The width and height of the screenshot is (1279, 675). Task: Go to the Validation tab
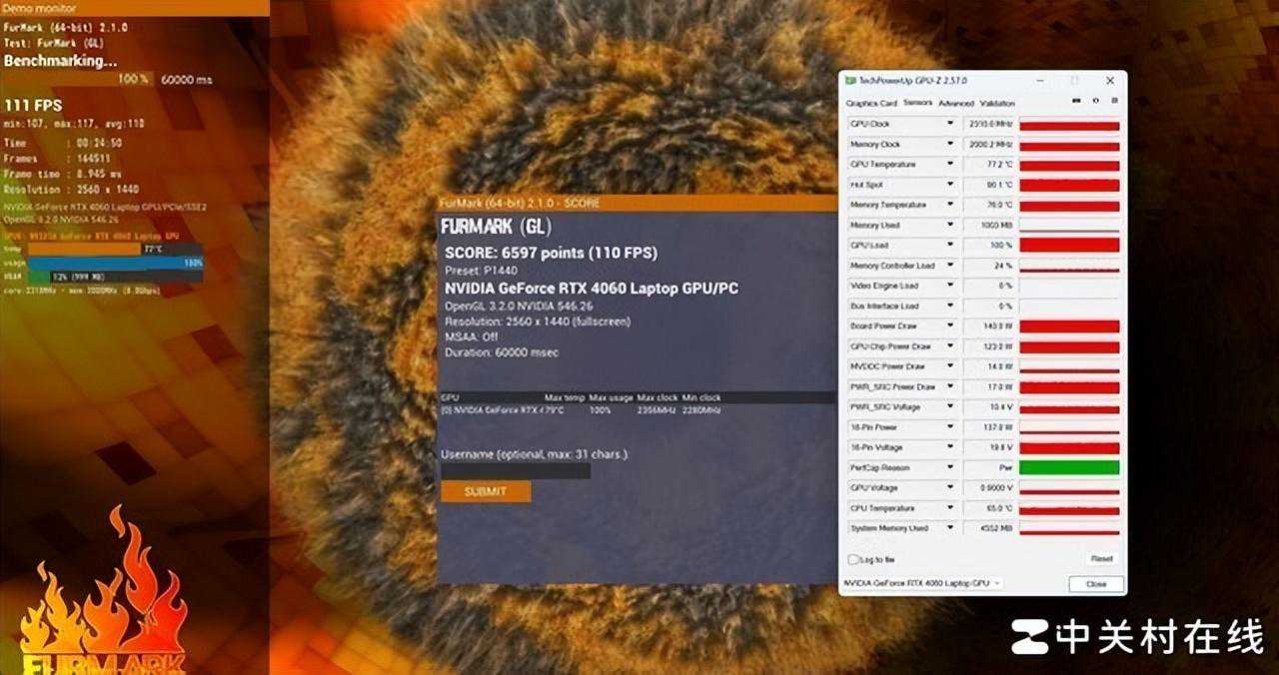[997, 103]
